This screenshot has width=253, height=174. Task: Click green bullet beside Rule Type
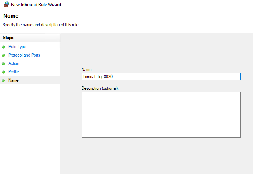click(x=3, y=47)
